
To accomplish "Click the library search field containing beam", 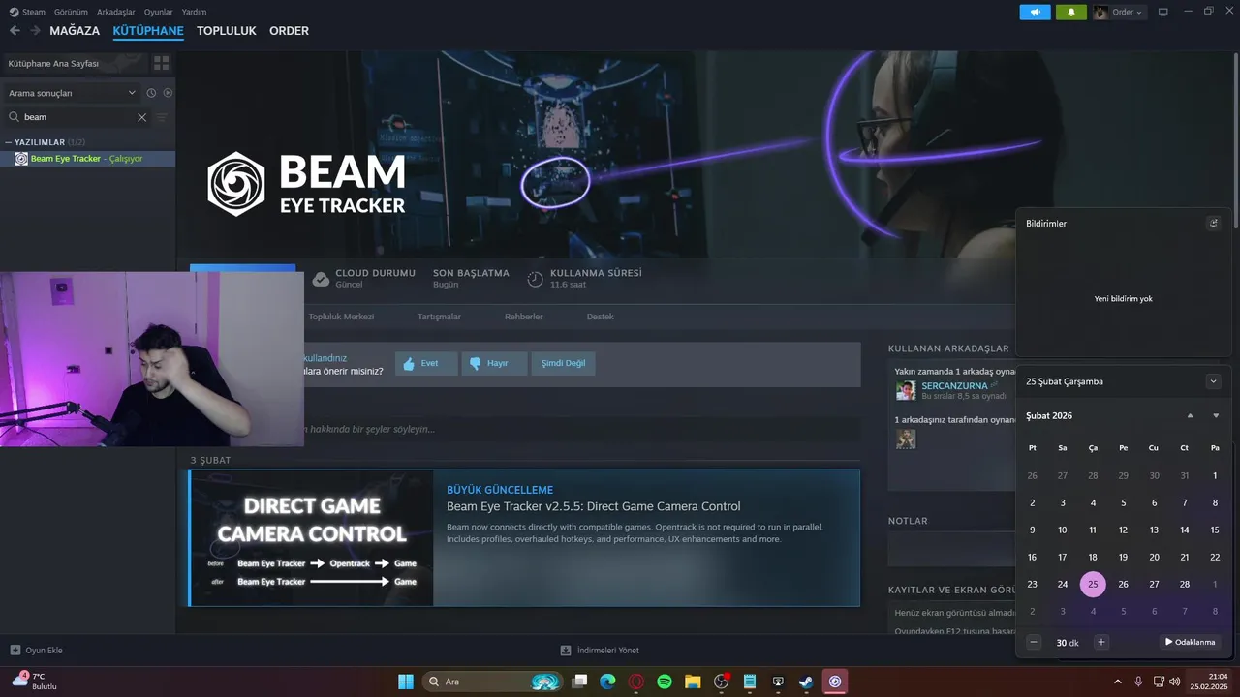I will pyautogui.click(x=77, y=117).
